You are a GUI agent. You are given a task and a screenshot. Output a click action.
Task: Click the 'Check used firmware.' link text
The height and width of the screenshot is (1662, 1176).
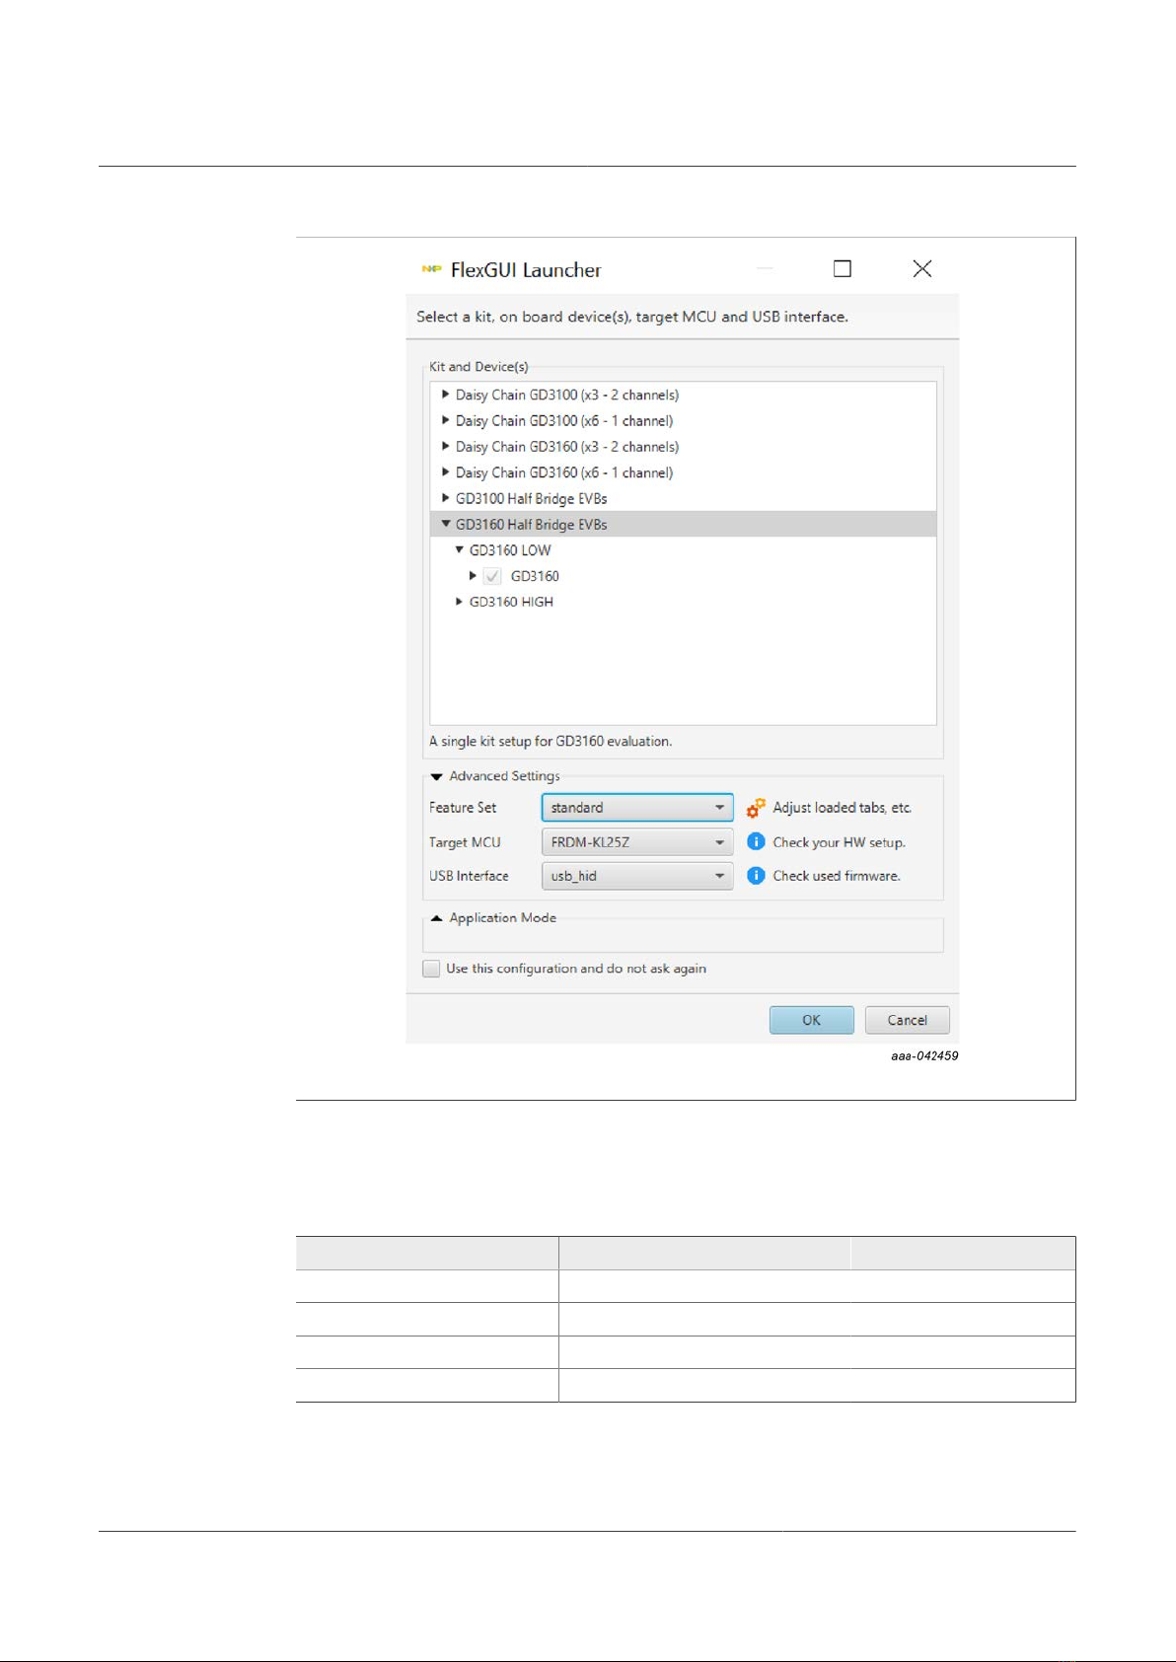(837, 876)
